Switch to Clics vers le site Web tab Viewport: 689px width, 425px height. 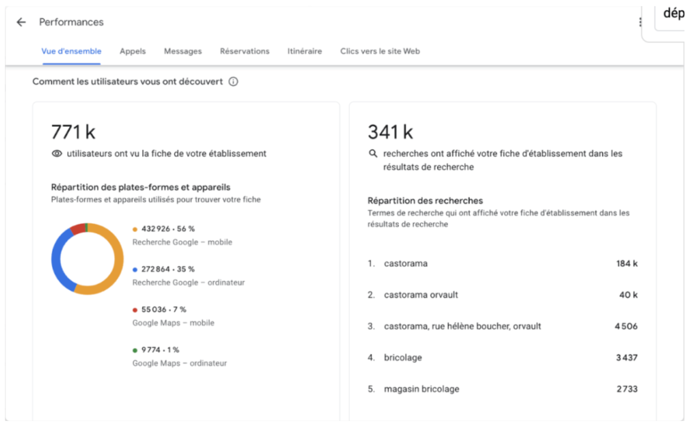point(380,51)
